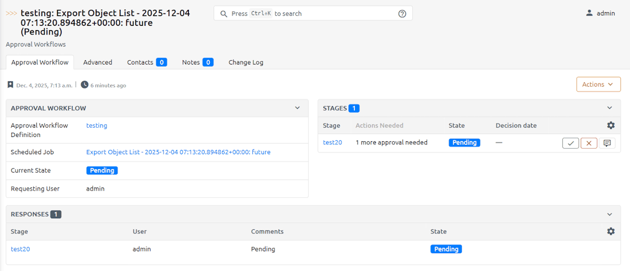
Task: Collapse the Approval Workflow panel
Action: click(297, 108)
